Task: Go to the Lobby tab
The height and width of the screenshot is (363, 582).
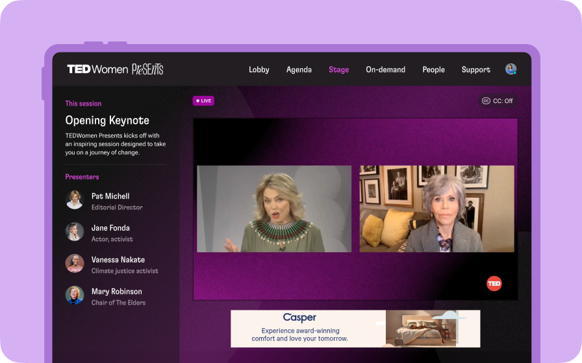Action: [x=259, y=69]
